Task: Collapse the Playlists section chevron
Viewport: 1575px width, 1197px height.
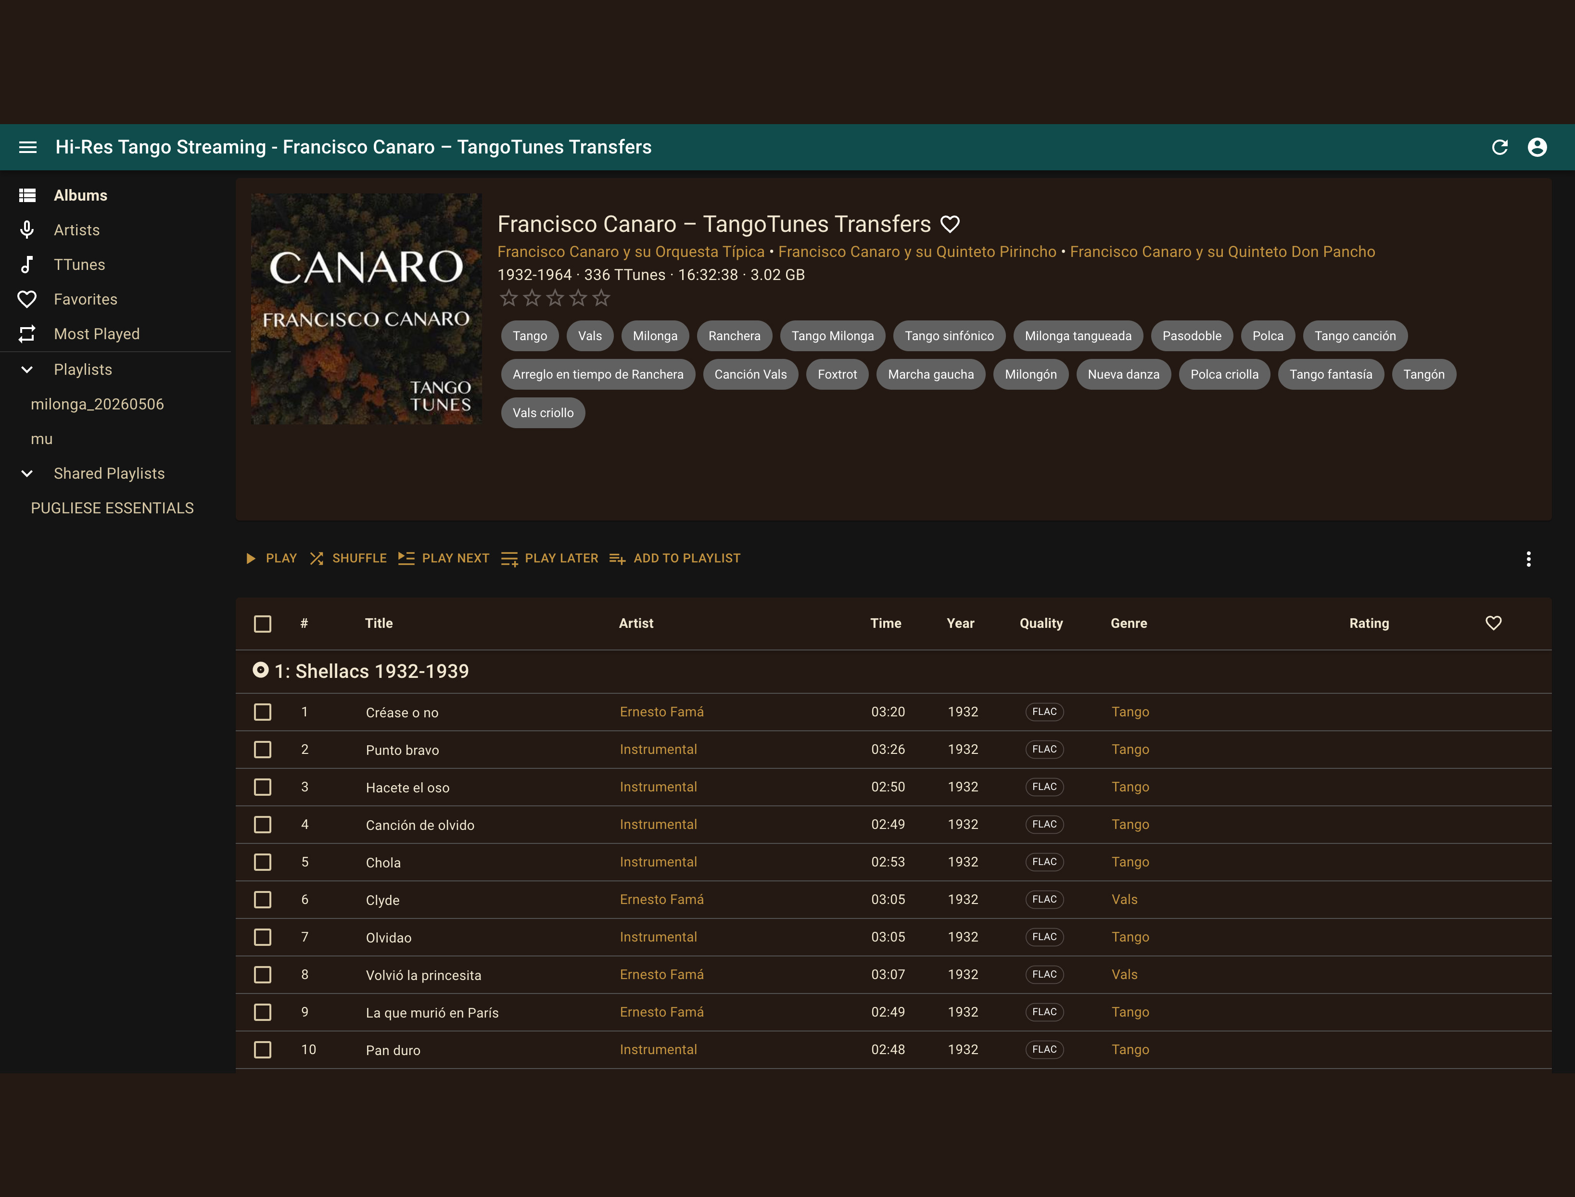Action: click(x=27, y=369)
